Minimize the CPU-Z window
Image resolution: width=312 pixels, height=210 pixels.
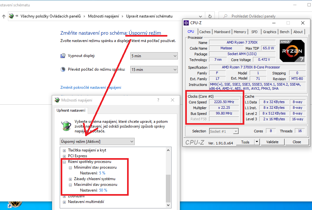[x=274, y=23]
